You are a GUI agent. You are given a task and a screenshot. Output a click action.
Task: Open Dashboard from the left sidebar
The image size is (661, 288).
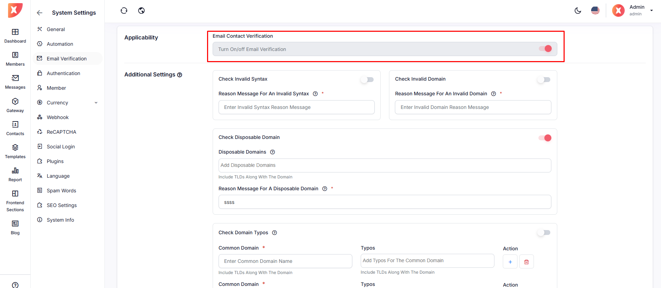pos(15,36)
